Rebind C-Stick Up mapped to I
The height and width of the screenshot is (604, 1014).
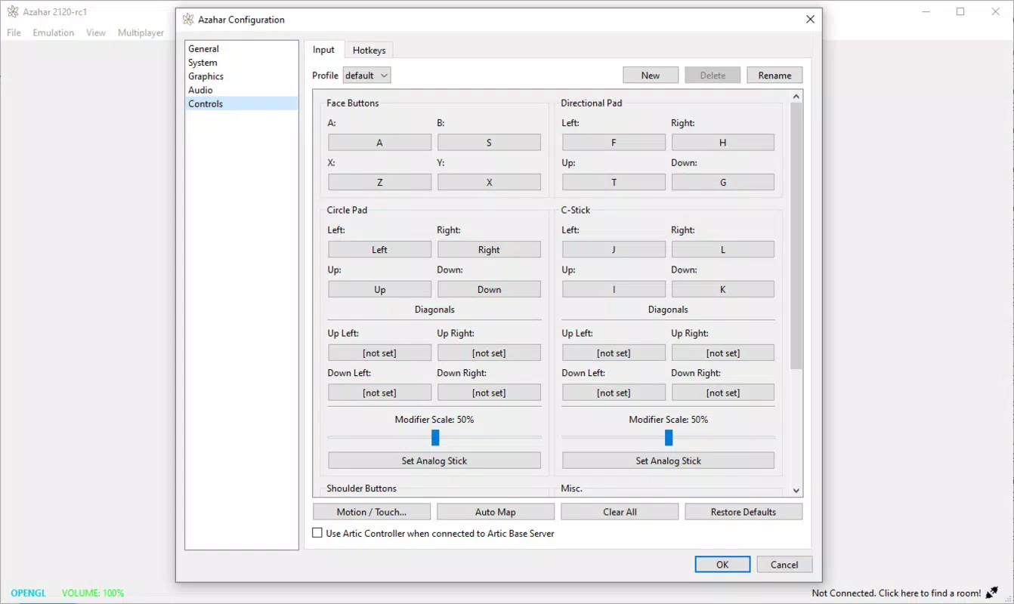[614, 290]
